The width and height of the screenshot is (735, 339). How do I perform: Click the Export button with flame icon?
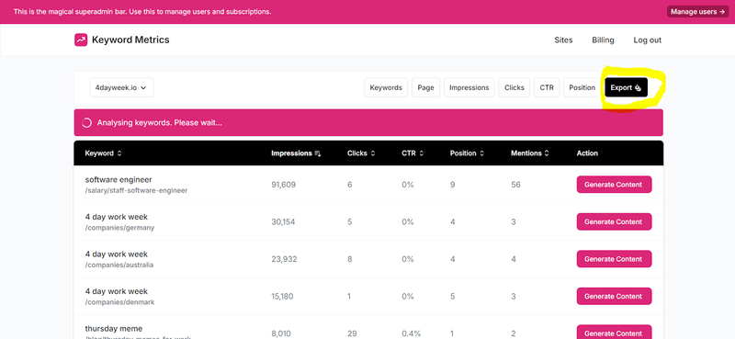(x=627, y=87)
